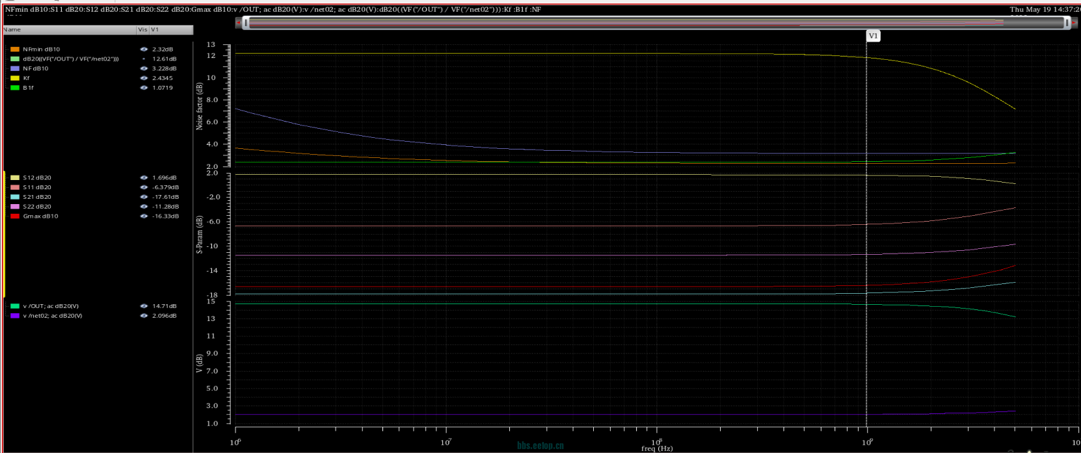Click the left handle of zoom range slider
Viewport: 1081px width, 453px height.
(x=245, y=23)
